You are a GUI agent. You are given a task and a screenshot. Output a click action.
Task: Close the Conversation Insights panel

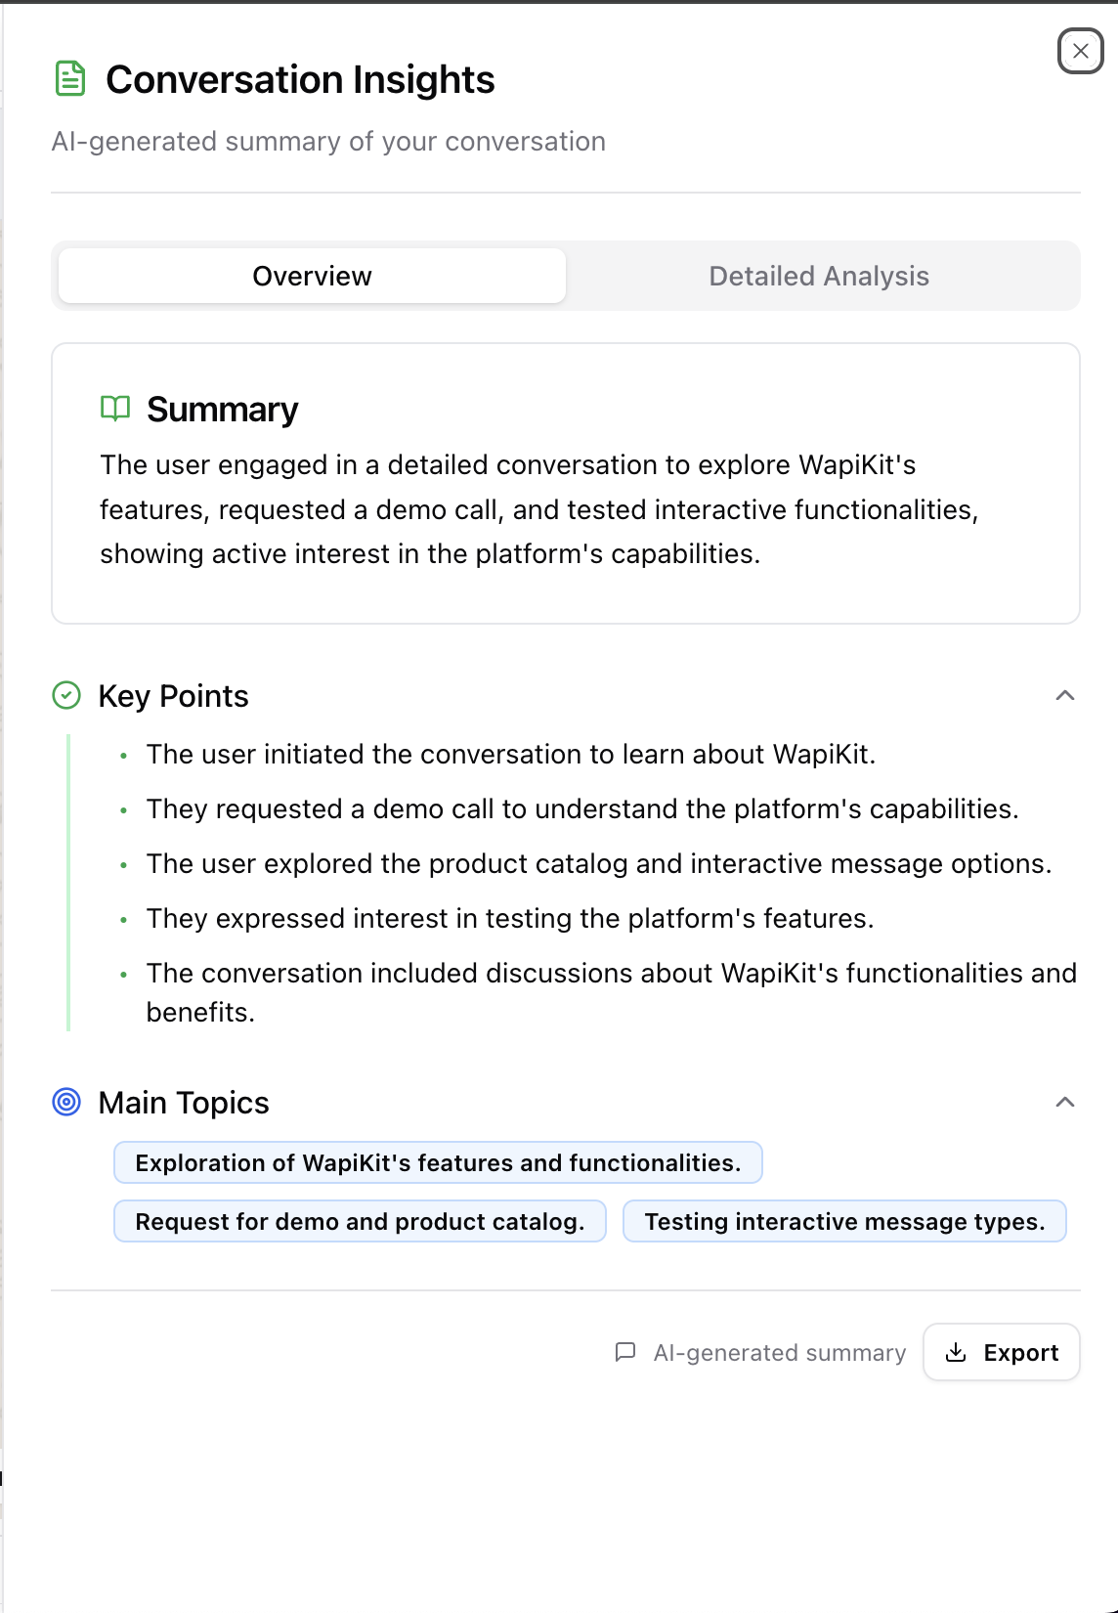1080,51
